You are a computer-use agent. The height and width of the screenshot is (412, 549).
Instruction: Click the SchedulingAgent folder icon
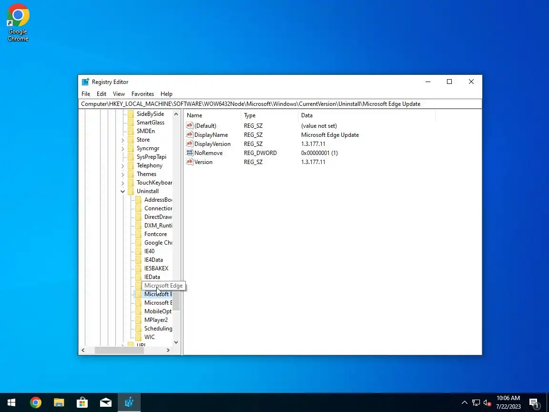click(138, 329)
